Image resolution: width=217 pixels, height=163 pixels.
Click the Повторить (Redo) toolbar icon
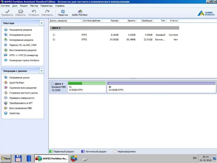tap(47, 11)
